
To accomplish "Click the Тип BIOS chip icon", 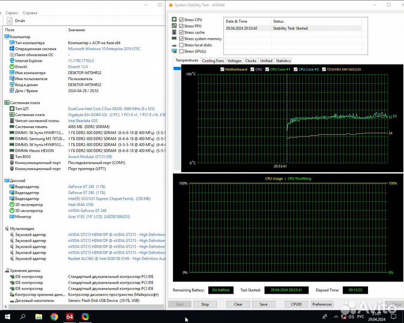I will coord(12,157).
